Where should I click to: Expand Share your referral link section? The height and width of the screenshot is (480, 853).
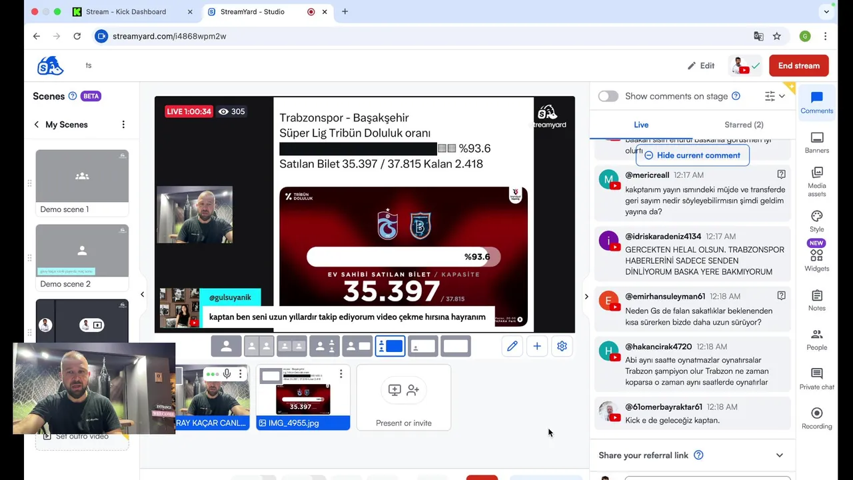779,455
